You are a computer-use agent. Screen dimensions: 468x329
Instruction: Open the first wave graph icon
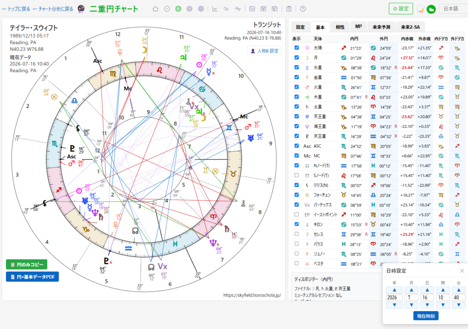226,9
